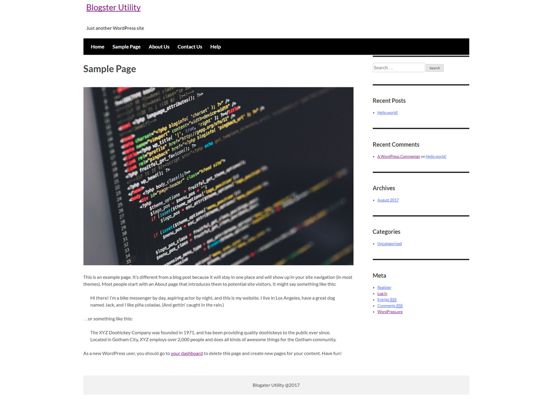This screenshot has height=399, width=533.
Task: Visit WordPress.org from the Meta section
Action: pos(390,312)
